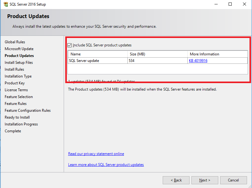The image size is (252, 188).
Task: Click the Size (MB) column header
Action: (x=157, y=54)
